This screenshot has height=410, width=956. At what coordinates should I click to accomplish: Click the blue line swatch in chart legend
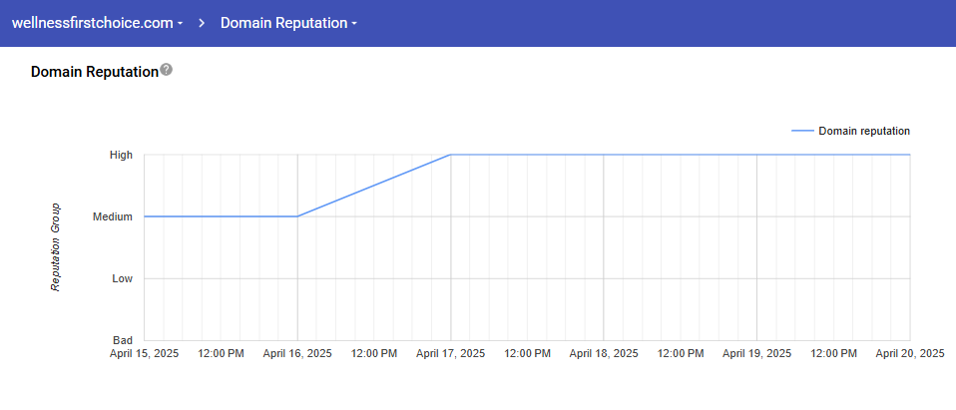click(801, 131)
